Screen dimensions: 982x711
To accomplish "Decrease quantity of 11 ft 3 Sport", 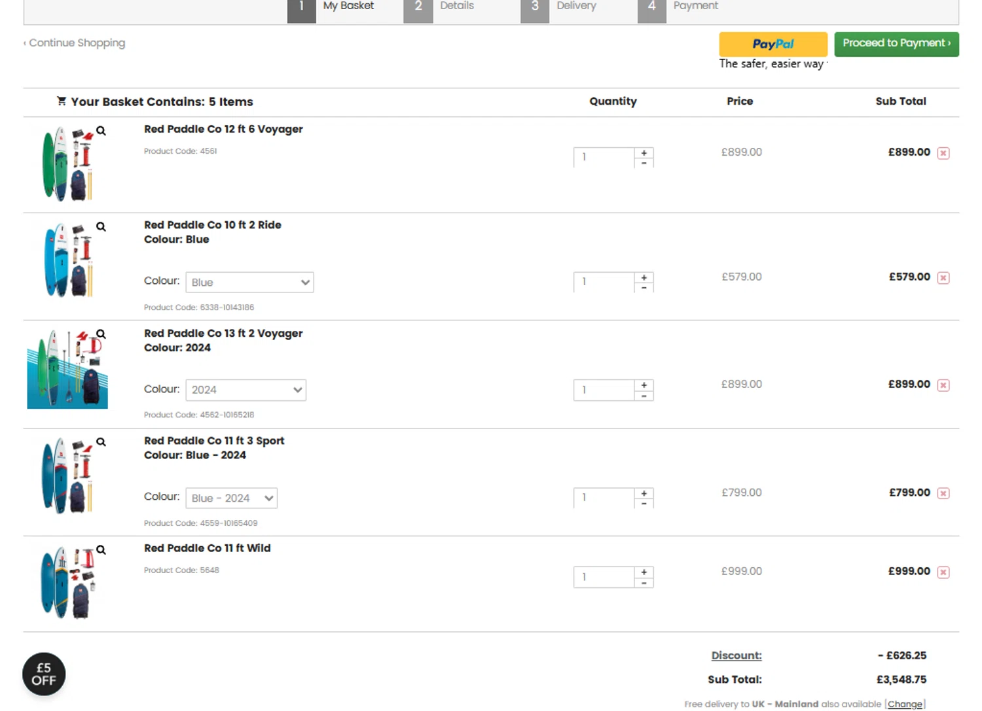I will 644,504.
